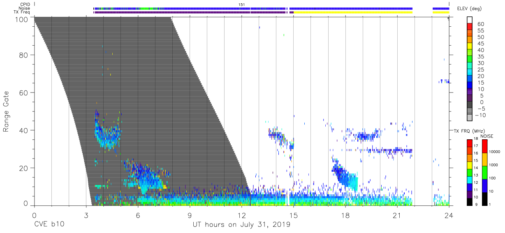Click ELEV colorbar tick label 60
Screen dimensions: 505x233
[x=481, y=24]
